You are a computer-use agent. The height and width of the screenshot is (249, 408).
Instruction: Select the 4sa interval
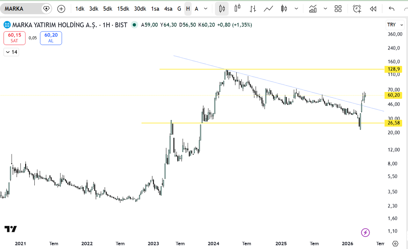168,9
